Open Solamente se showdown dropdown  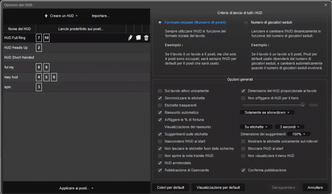pos(267,113)
